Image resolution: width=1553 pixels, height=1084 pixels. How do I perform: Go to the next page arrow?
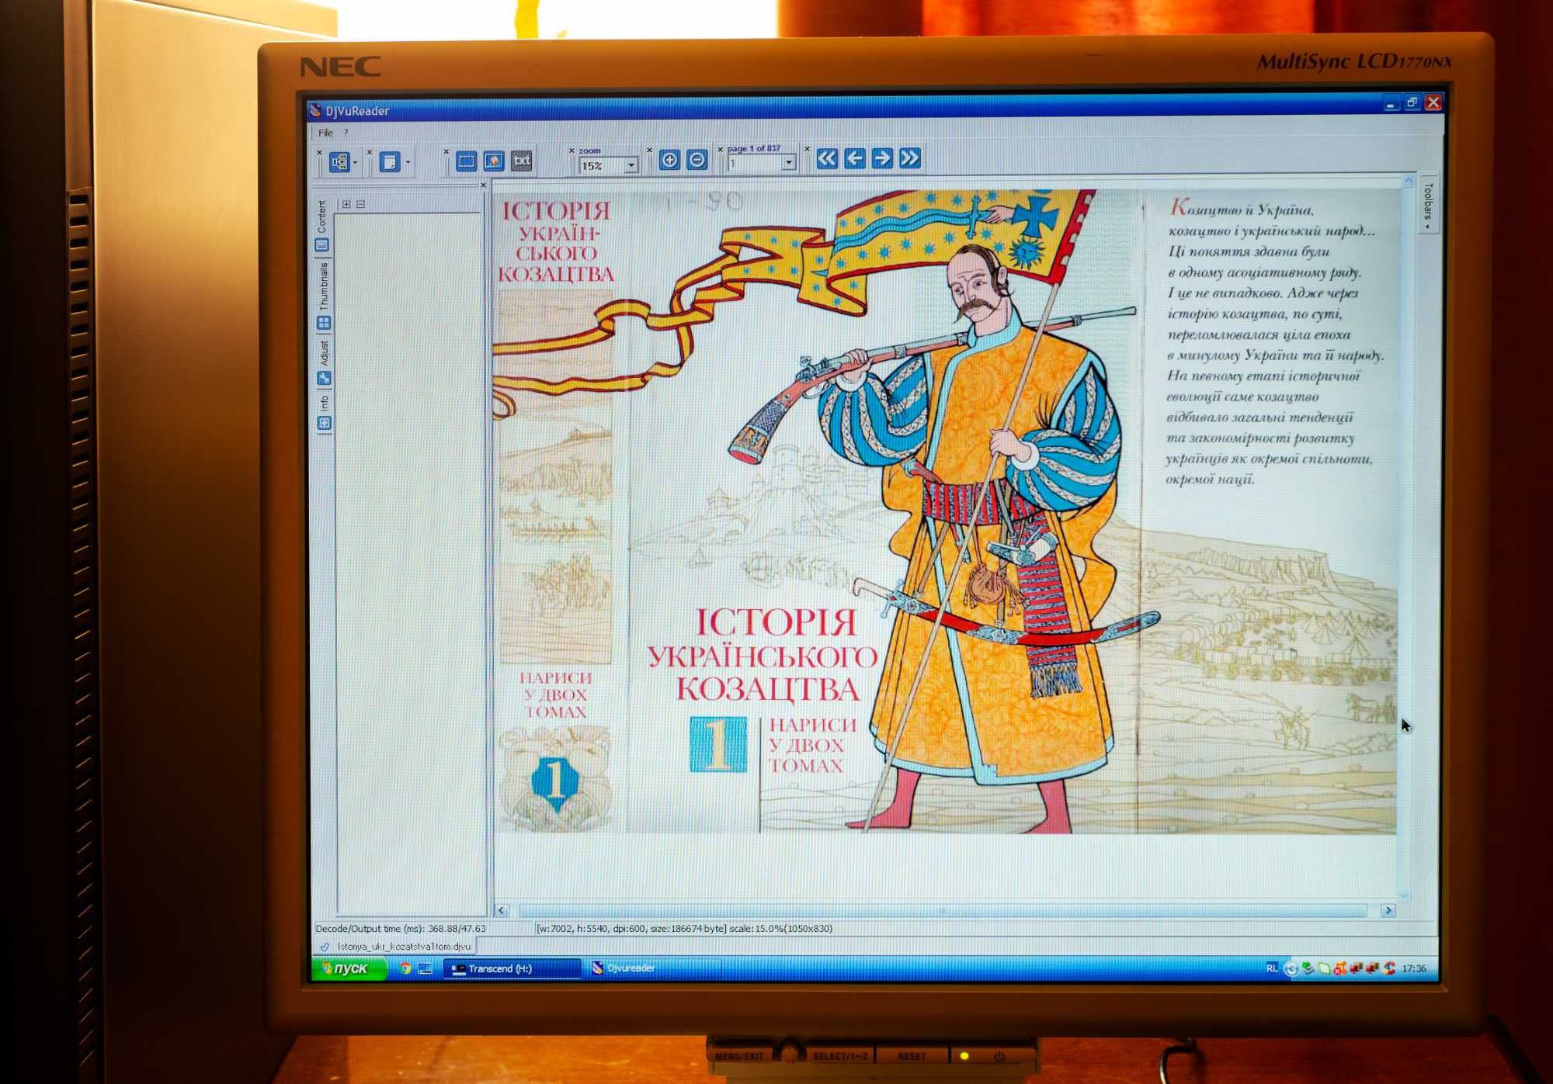click(x=882, y=158)
